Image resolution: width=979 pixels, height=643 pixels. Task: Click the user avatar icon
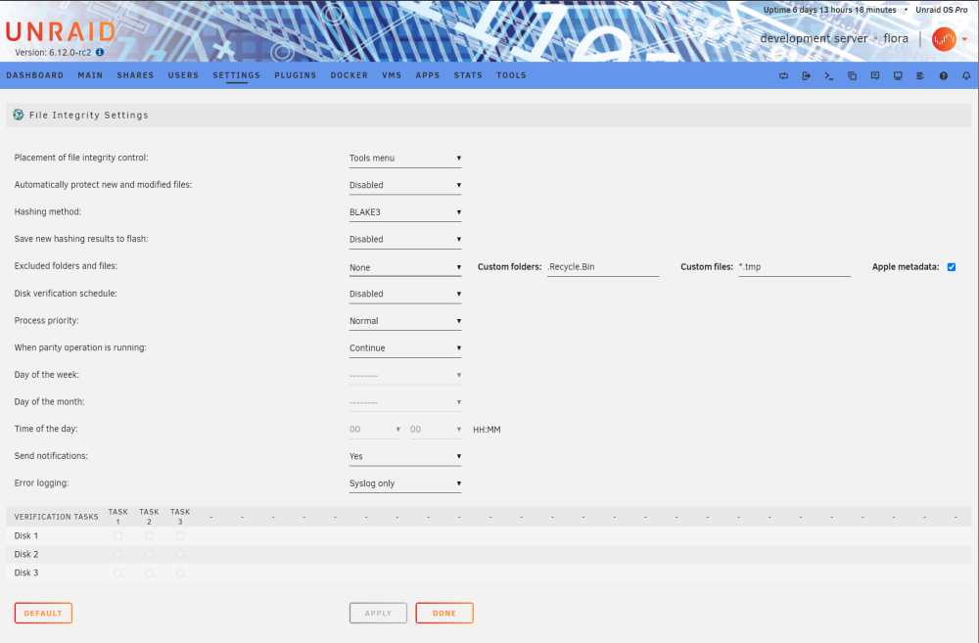click(x=944, y=39)
